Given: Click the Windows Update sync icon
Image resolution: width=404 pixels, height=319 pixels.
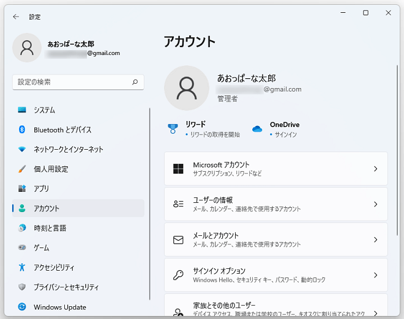Looking at the screenshot, I should (x=22, y=307).
